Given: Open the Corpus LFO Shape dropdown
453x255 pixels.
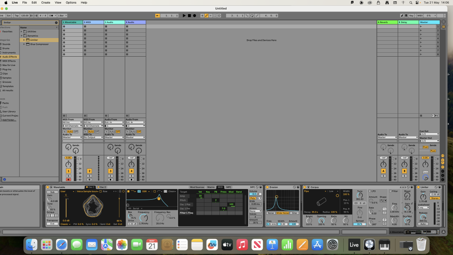Looking at the screenshot, I should click(x=383, y=201).
